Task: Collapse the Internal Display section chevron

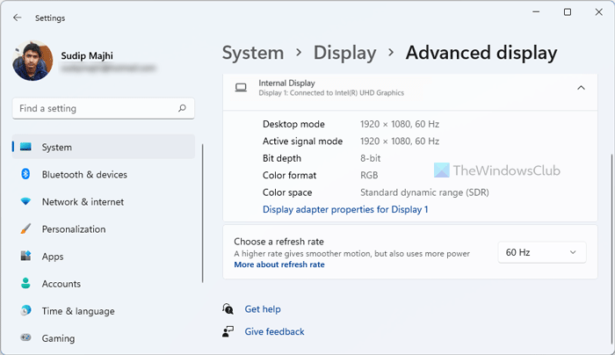Action: 581,88
